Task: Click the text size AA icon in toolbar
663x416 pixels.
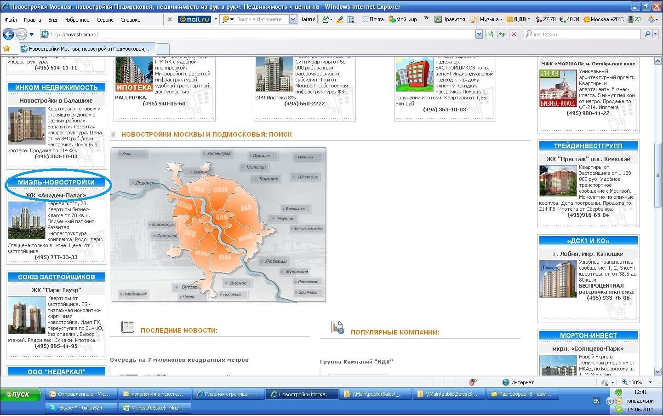Action: click(x=325, y=19)
